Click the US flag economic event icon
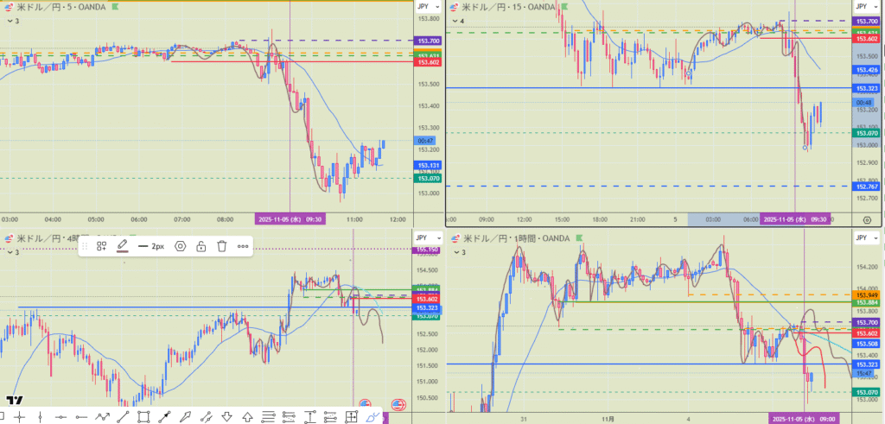Image resolution: width=885 pixels, height=424 pixels. [398, 404]
